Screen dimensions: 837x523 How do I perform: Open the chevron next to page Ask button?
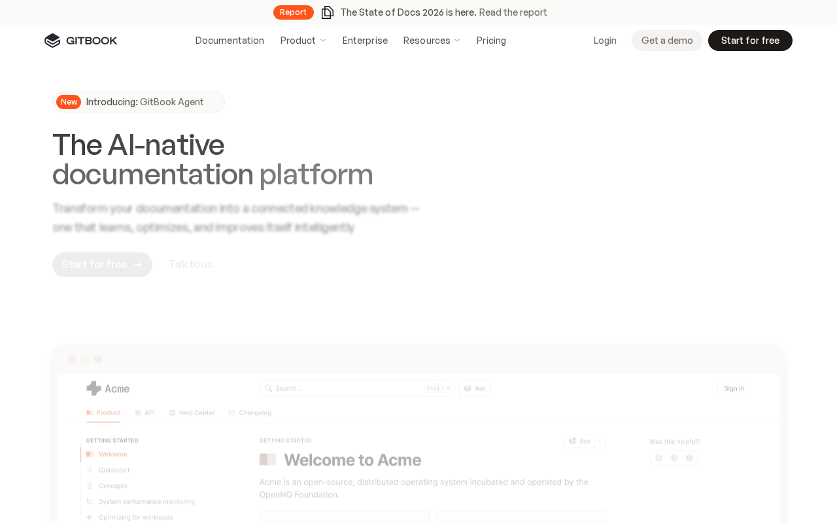coord(600,441)
